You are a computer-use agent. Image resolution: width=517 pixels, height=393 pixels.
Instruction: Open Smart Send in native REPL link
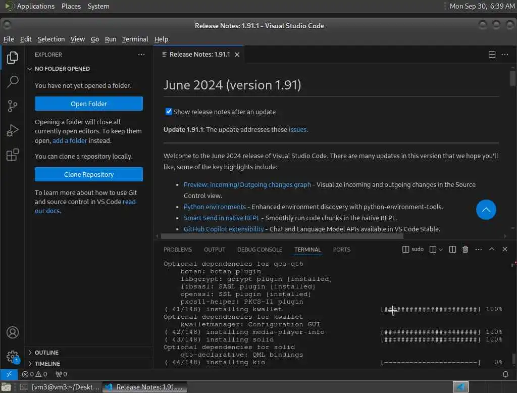tap(222, 218)
